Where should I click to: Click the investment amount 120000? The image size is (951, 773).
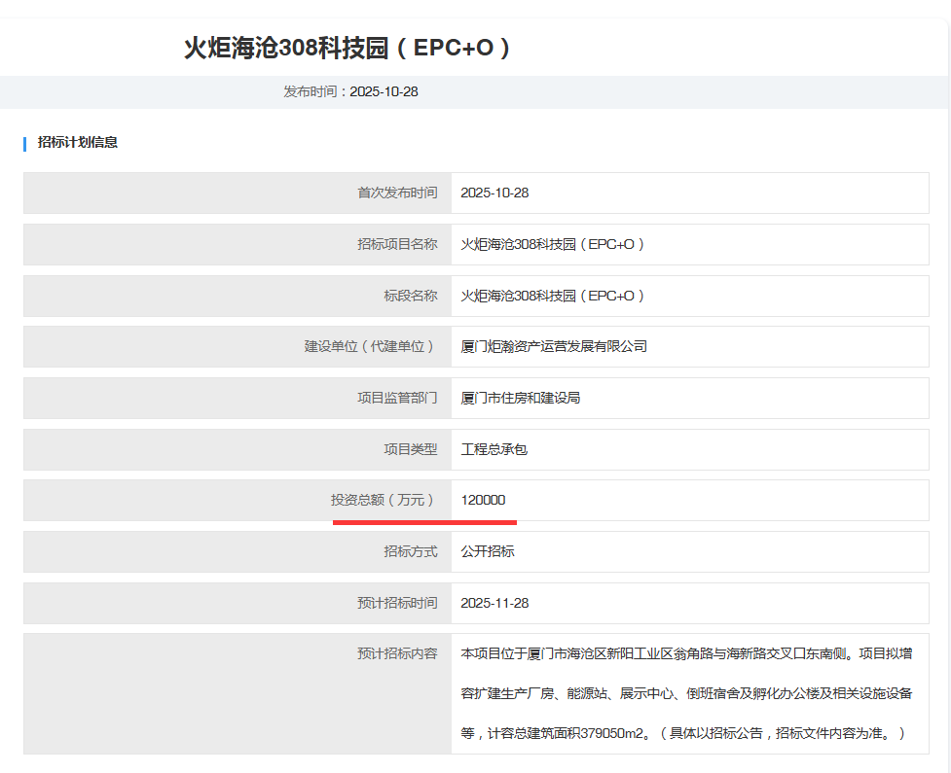click(483, 500)
